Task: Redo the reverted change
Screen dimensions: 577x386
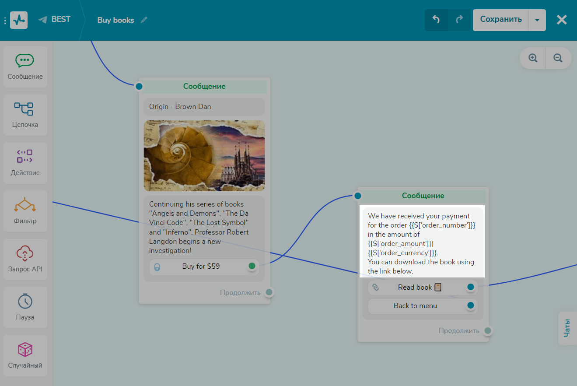Action: point(459,20)
